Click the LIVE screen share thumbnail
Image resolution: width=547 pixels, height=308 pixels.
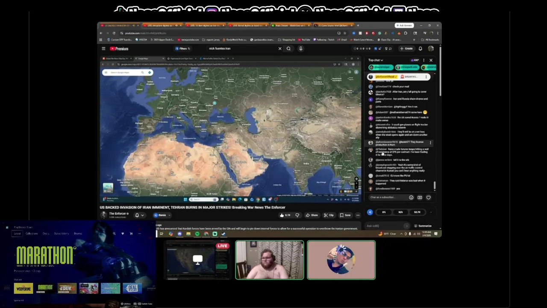[x=197, y=260]
